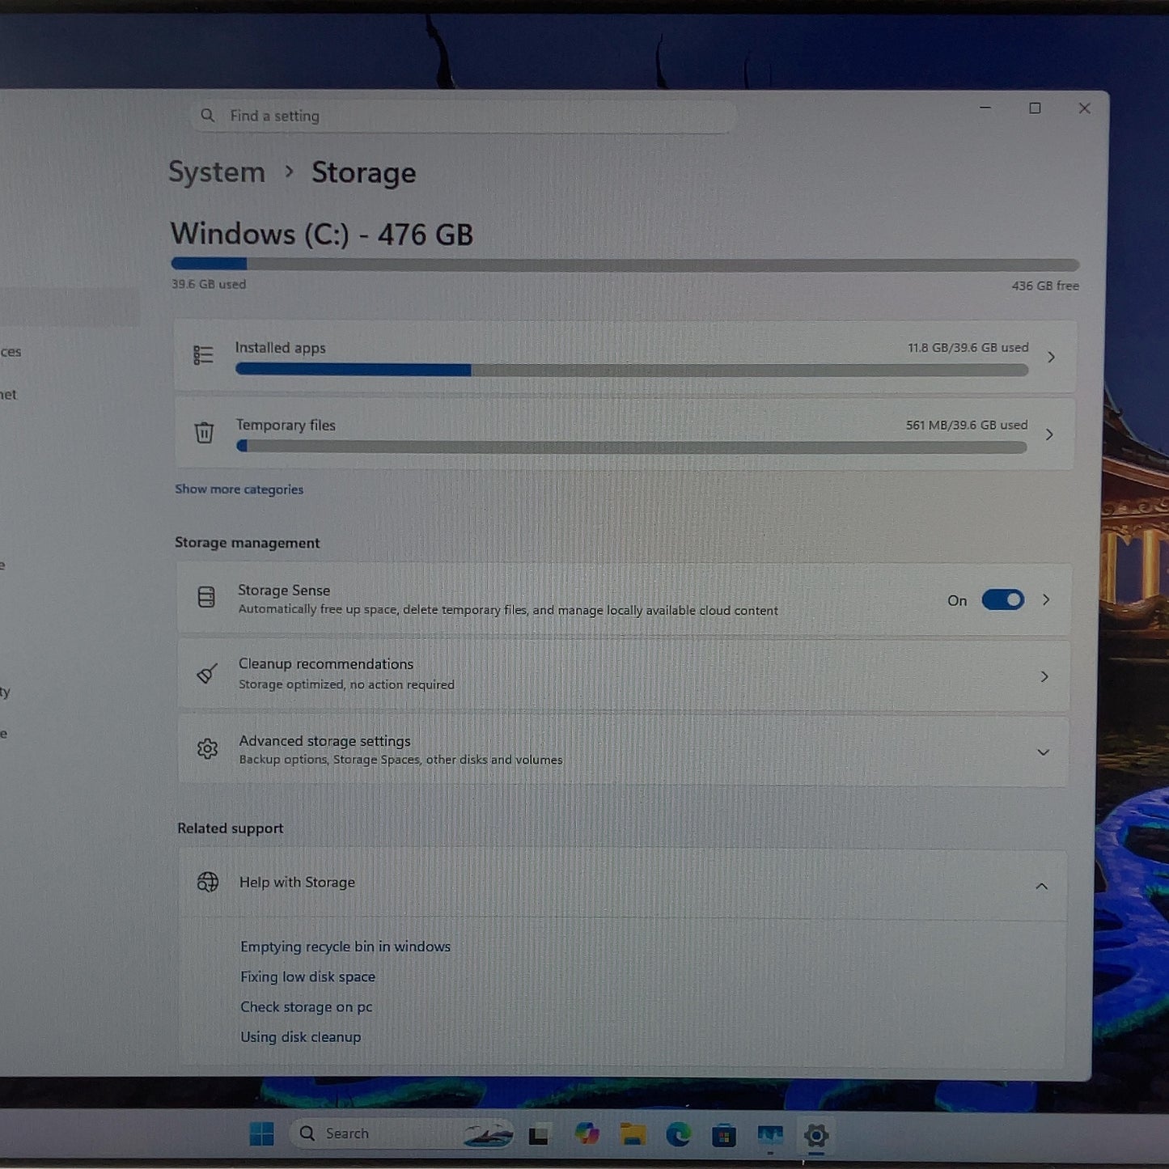
Task: Open Storage Sense settings via its chevron
Action: pyautogui.click(x=1046, y=599)
